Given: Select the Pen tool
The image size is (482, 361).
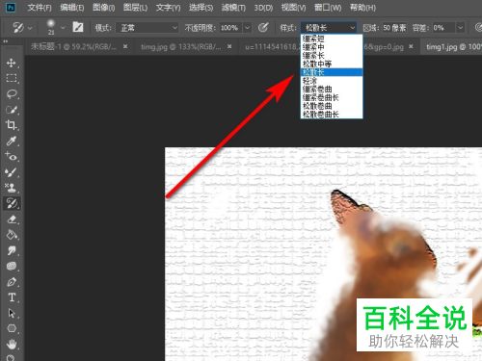Looking at the screenshot, I should point(12,282).
